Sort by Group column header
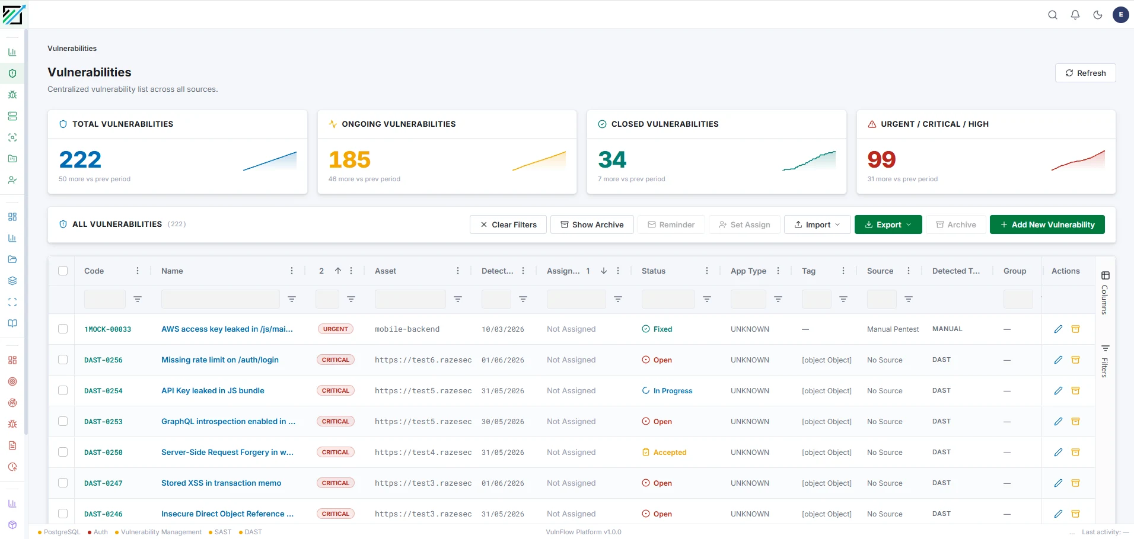Screen dimensions: 1134x539 tap(1015, 271)
